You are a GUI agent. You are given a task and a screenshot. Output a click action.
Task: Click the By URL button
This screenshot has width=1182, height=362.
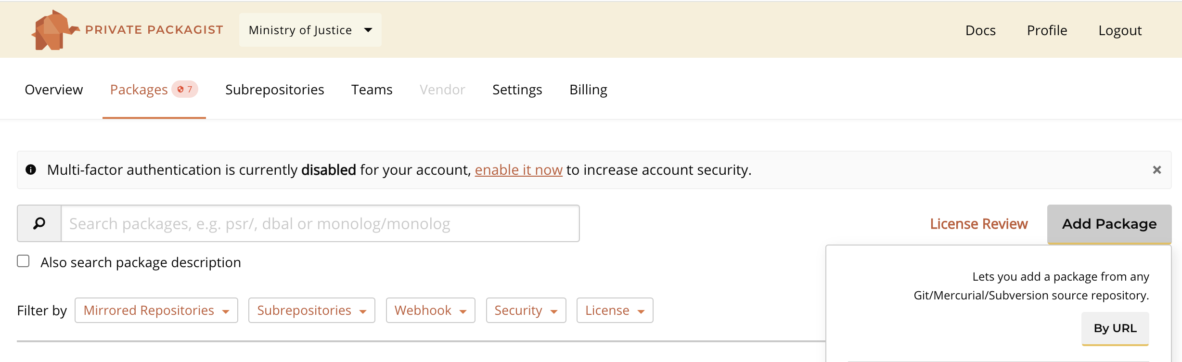(1115, 328)
